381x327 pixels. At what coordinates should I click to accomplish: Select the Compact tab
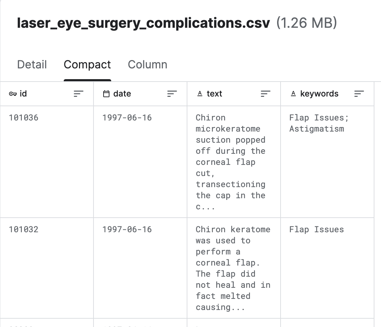(x=87, y=65)
